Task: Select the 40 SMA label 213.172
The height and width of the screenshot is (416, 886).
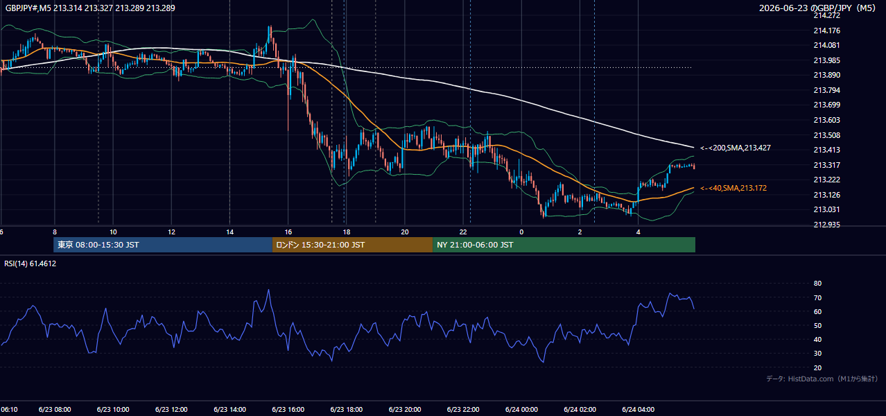Action: coord(733,188)
